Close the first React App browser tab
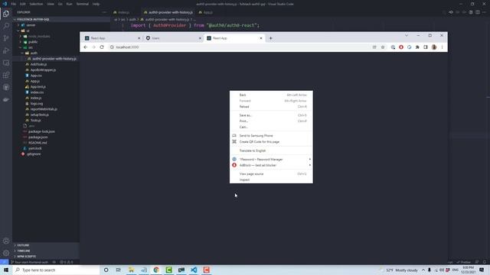The width and height of the screenshot is (490, 275). pyautogui.click(x=139, y=38)
